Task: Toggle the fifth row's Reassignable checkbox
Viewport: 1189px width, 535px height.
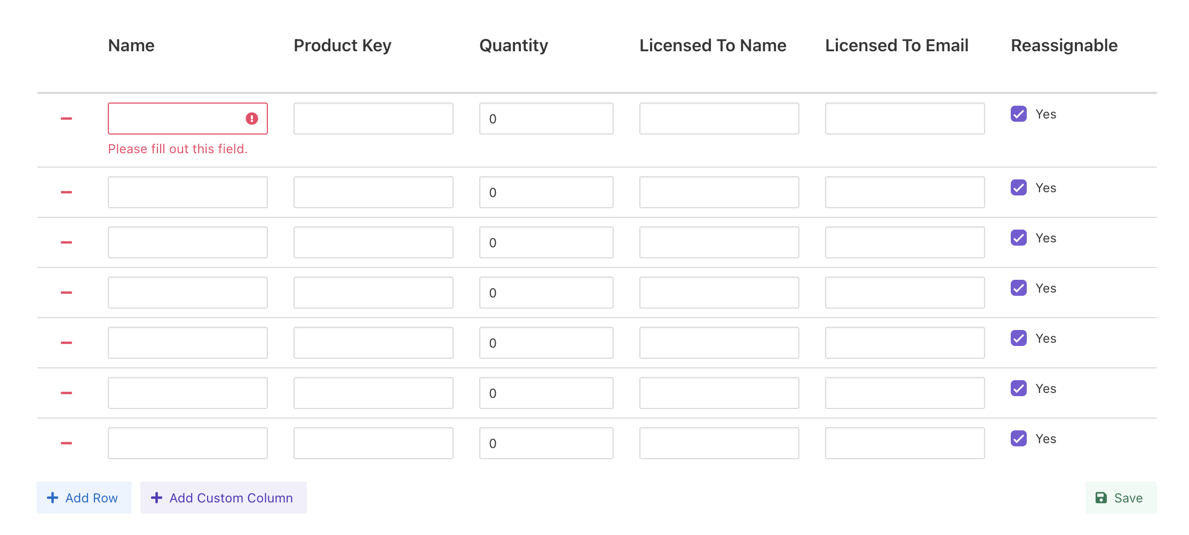Action: coord(1018,339)
